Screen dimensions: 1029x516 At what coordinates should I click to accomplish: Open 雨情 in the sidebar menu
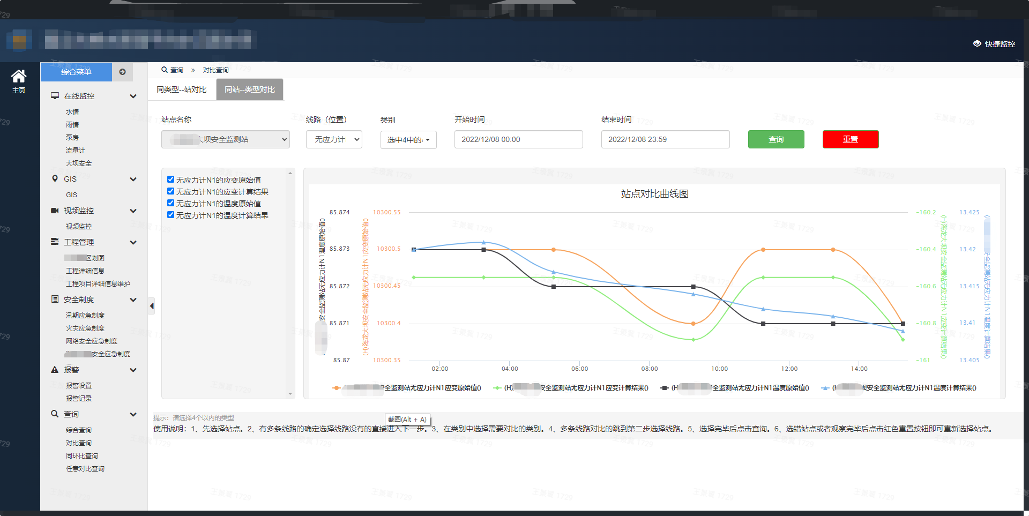[x=72, y=125]
